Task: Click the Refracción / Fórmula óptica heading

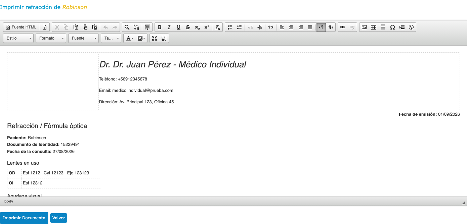Action: [x=47, y=126]
